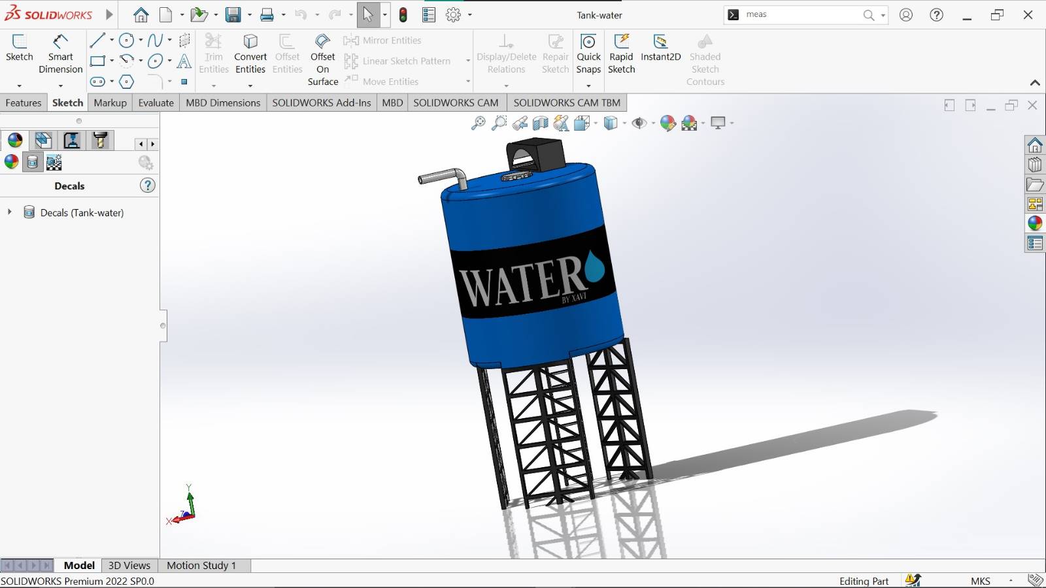Click Zoom to Area magnifier icon
The height and width of the screenshot is (588, 1046).
499,123
